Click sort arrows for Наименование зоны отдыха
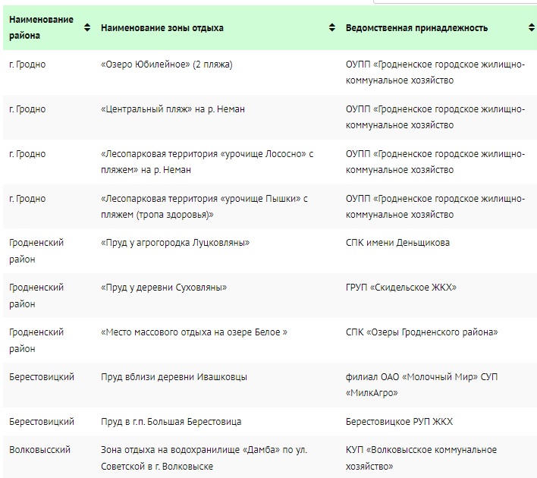Screen dimensions: 537x478 (x=332, y=28)
